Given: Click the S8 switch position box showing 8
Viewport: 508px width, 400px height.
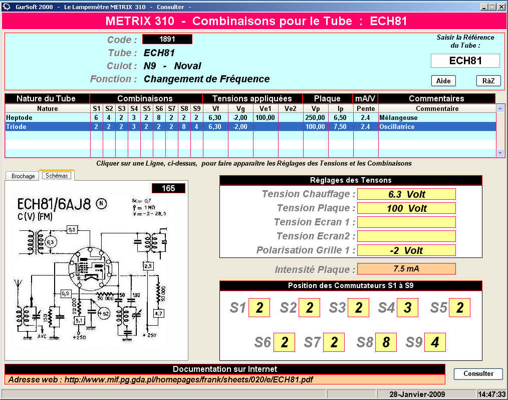Looking at the screenshot, I should tap(386, 342).
